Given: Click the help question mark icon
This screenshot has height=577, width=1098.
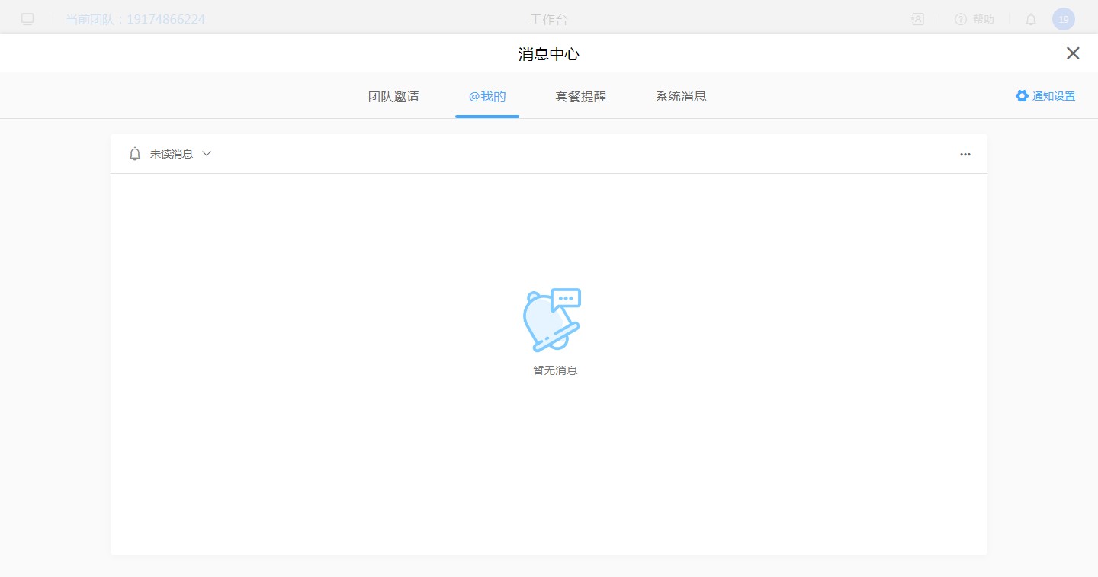Looking at the screenshot, I should point(961,19).
